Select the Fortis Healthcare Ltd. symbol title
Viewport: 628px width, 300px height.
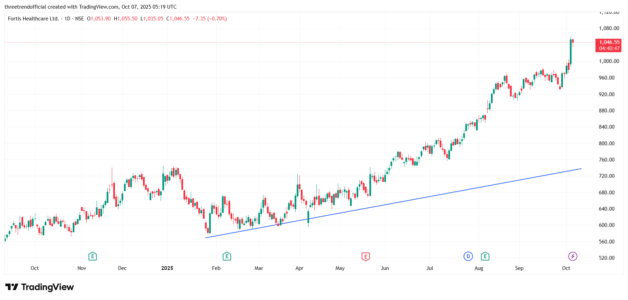tap(33, 19)
